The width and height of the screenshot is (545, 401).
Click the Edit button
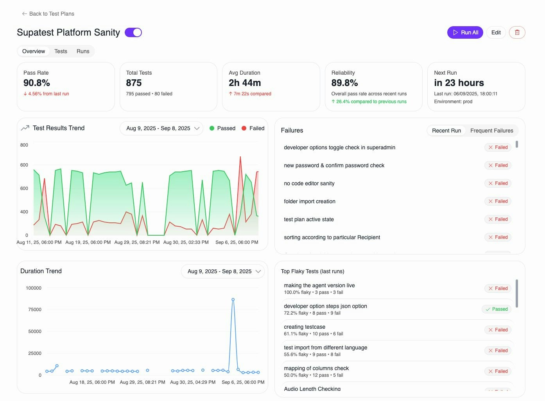496,32
